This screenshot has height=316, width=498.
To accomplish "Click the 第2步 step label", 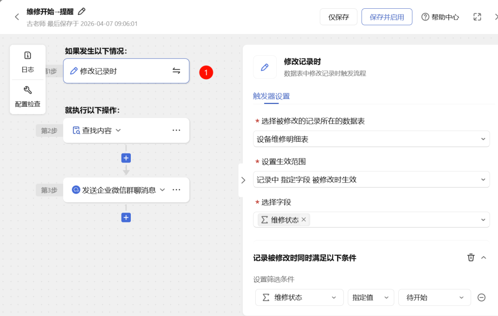I will 49,130.
